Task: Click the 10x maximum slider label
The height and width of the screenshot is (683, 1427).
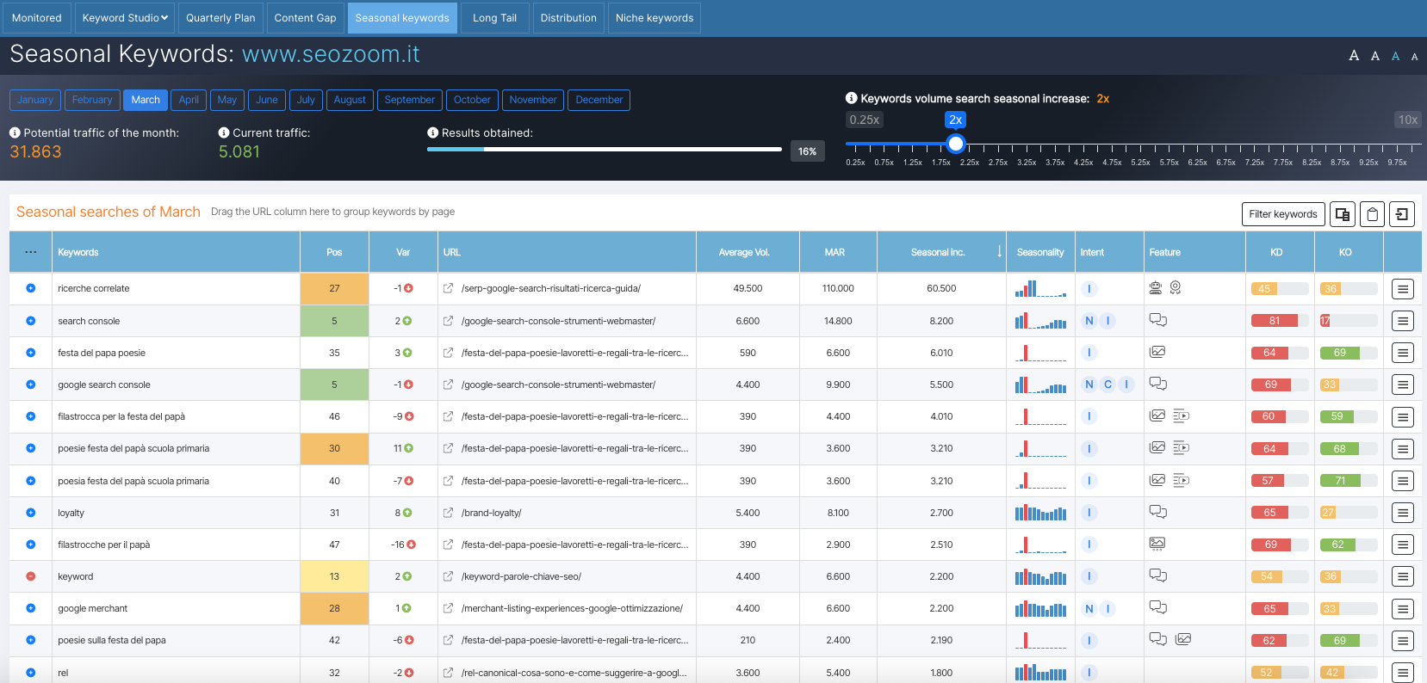Action: [1408, 120]
